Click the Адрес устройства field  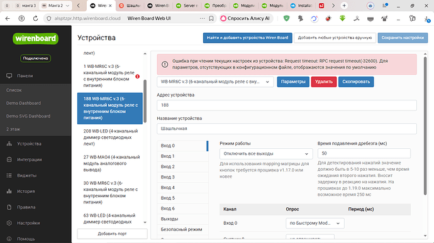(286, 105)
